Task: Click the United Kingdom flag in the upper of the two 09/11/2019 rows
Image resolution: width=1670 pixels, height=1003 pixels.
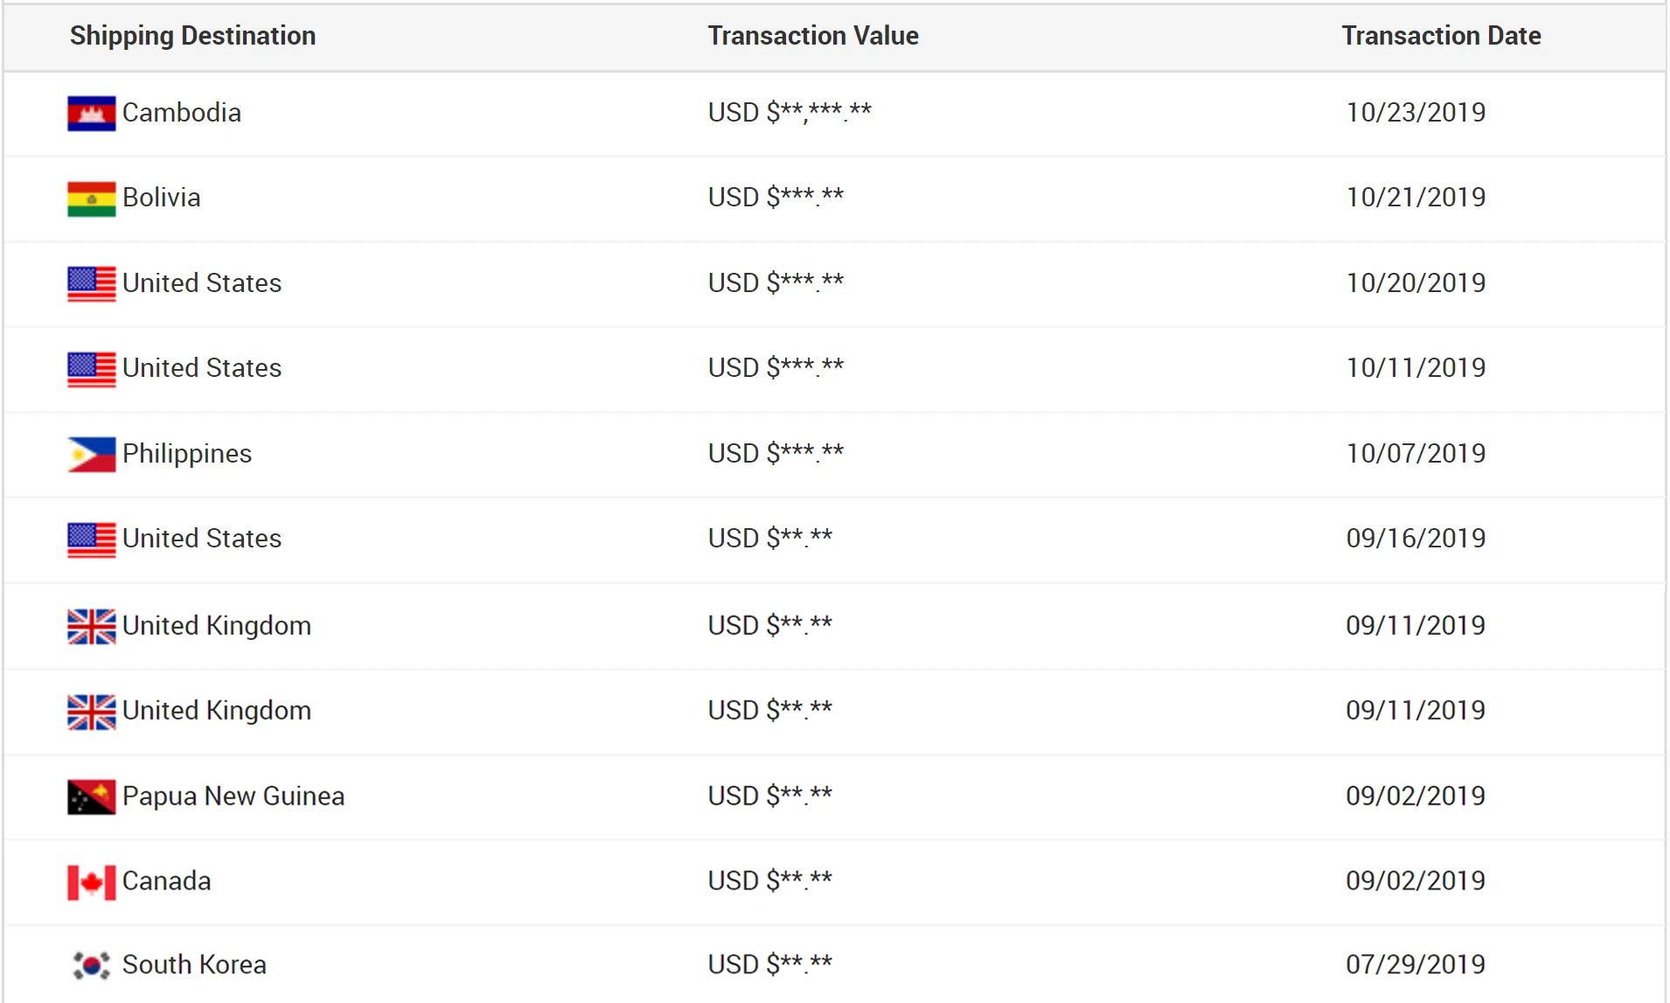Action: (91, 626)
